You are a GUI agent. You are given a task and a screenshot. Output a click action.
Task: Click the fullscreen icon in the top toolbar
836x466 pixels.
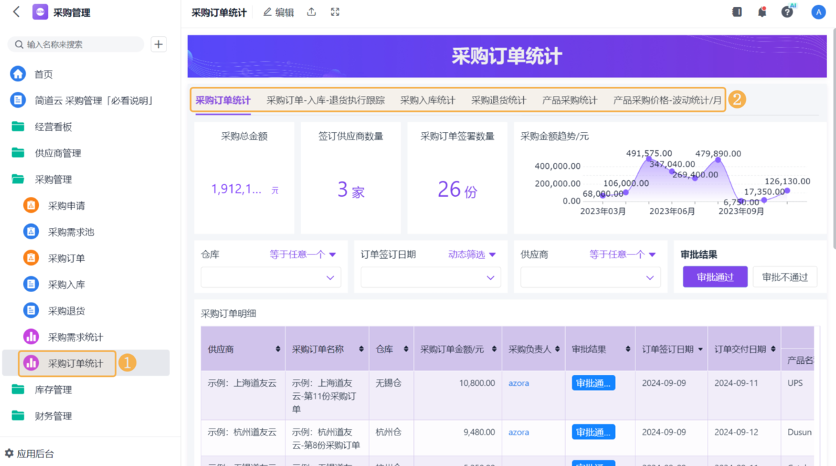[x=335, y=12]
